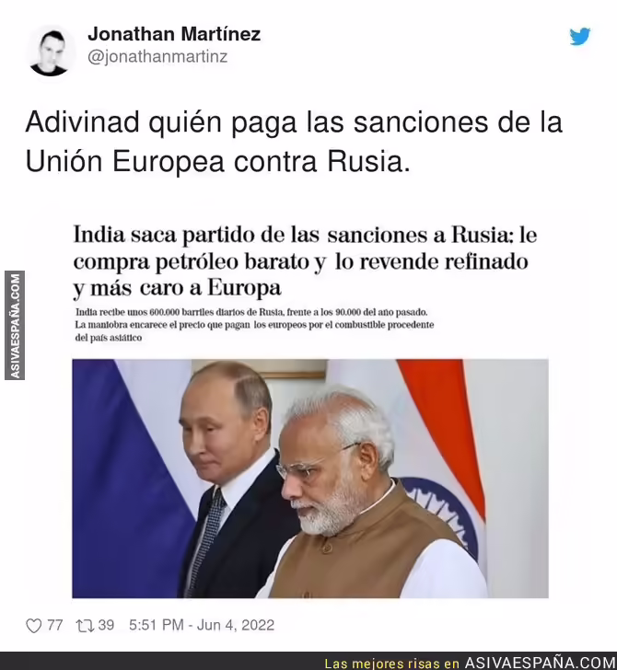Click the vertical ASIVAESPAÑA.COM watermark
This screenshot has width=617, height=670.
click(x=15, y=325)
